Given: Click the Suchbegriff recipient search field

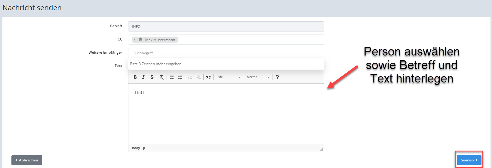Looking at the screenshot, I should [226, 53].
